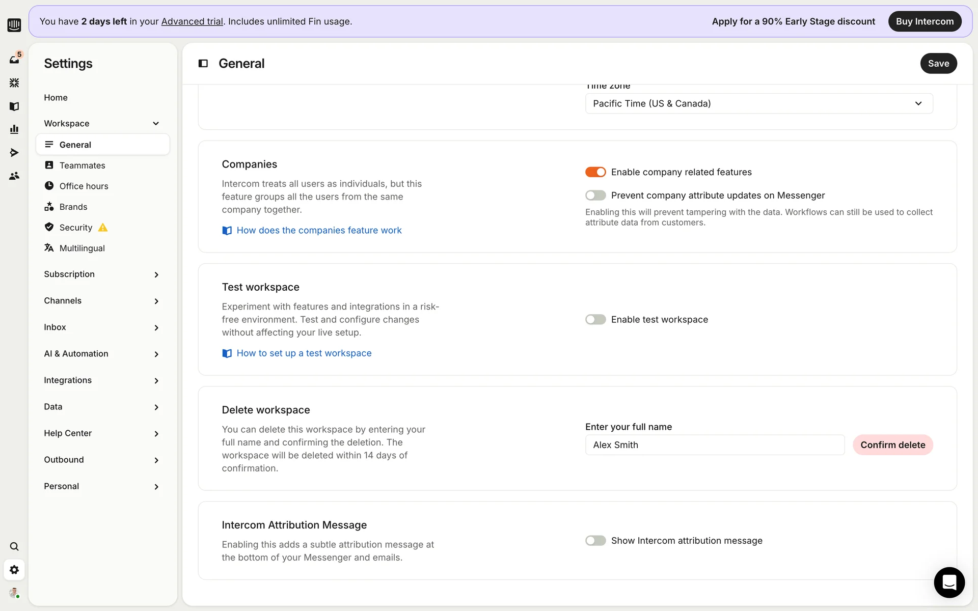Disable company related features toggle
The width and height of the screenshot is (978, 611).
595,172
